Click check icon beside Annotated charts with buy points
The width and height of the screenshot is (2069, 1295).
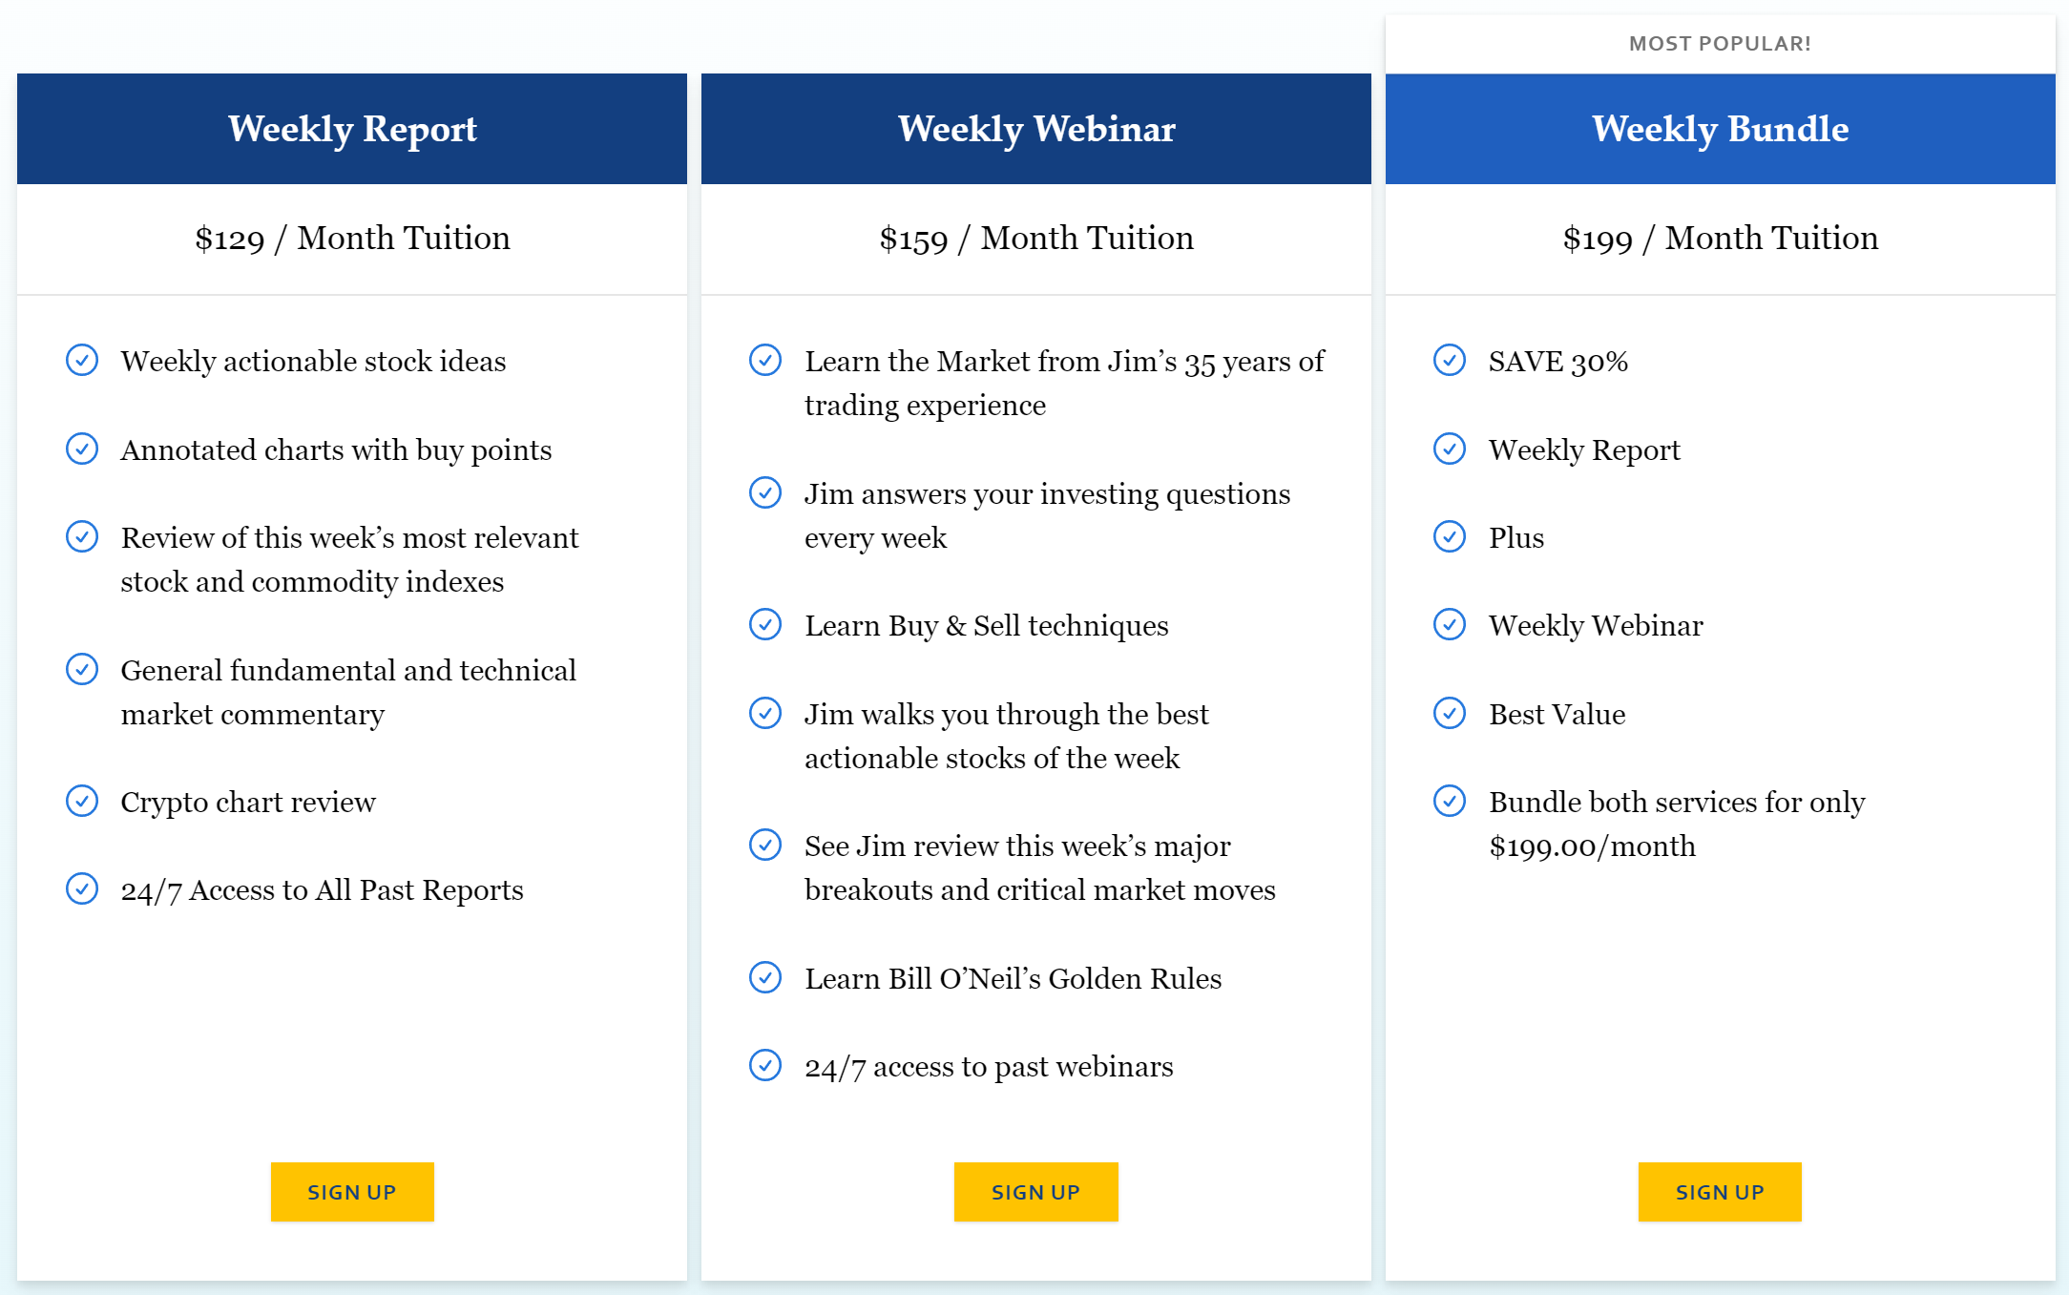tap(82, 449)
